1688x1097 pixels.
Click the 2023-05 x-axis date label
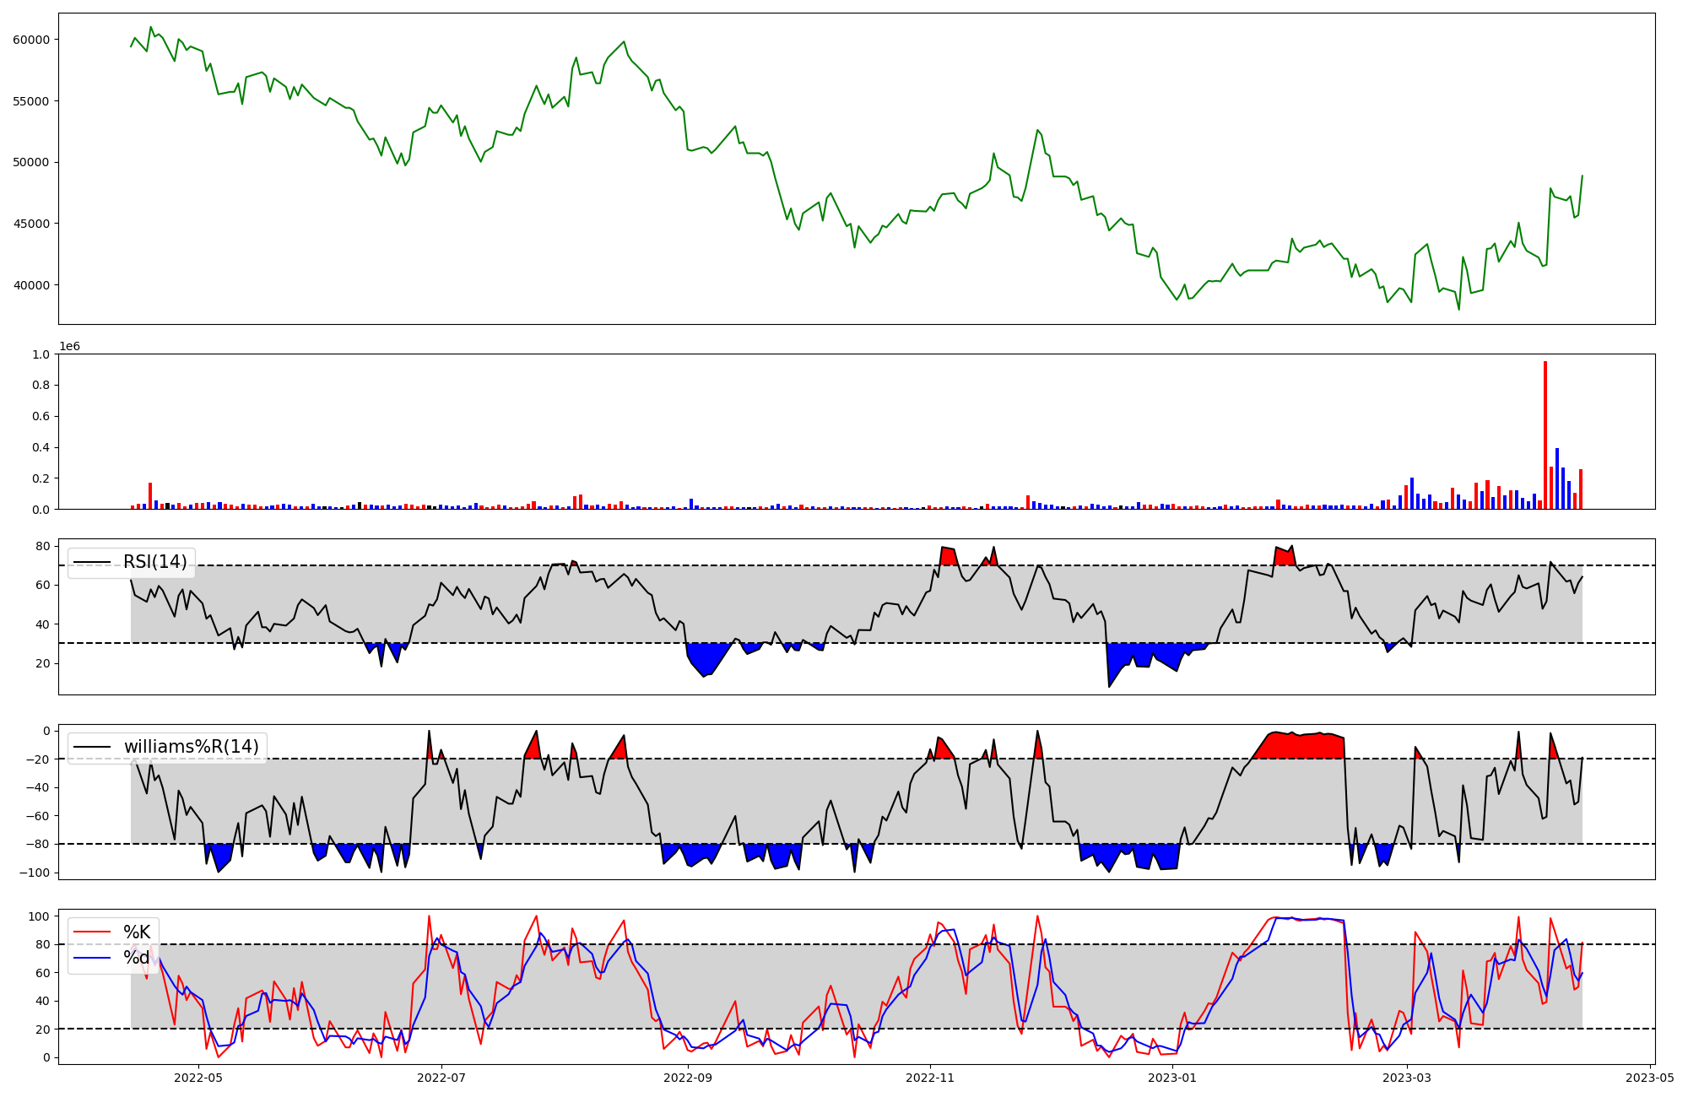(1649, 1078)
